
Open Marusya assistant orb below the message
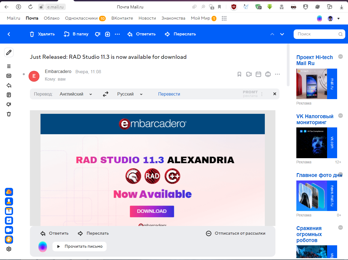[43, 247]
